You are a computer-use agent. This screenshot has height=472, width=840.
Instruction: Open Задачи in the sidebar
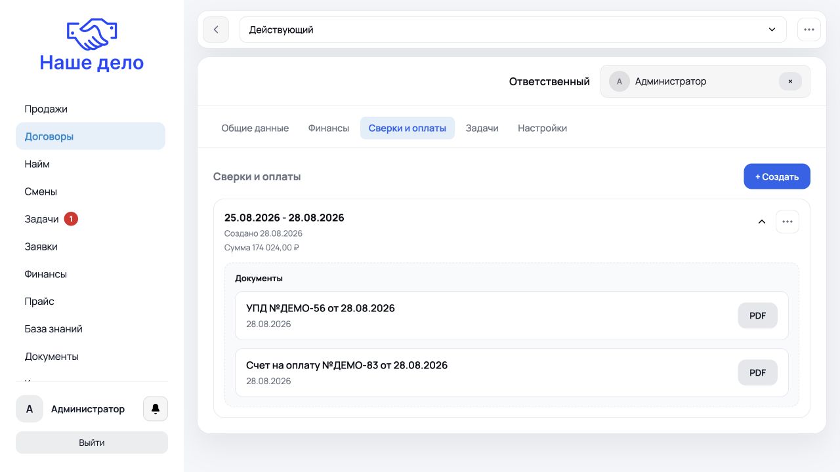pos(91,219)
